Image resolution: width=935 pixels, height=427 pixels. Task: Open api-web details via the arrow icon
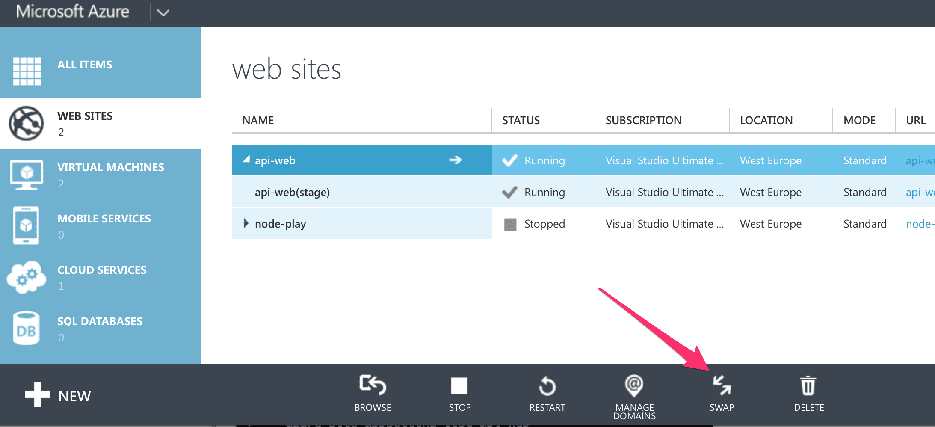point(456,160)
